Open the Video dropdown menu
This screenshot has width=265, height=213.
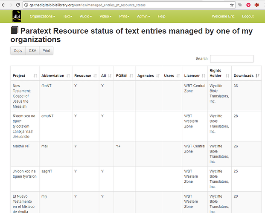[105, 16]
